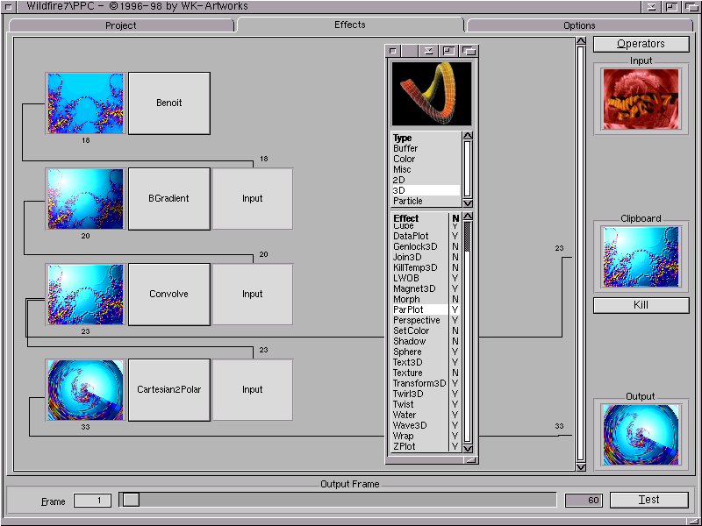Click the Kill button
The height and width of the screenshot is (526, 702).
(x=641, y=306)
